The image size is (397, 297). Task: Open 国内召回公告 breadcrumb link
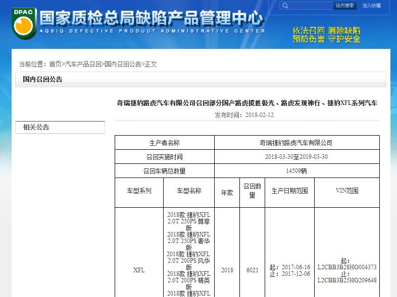[123, 64]
